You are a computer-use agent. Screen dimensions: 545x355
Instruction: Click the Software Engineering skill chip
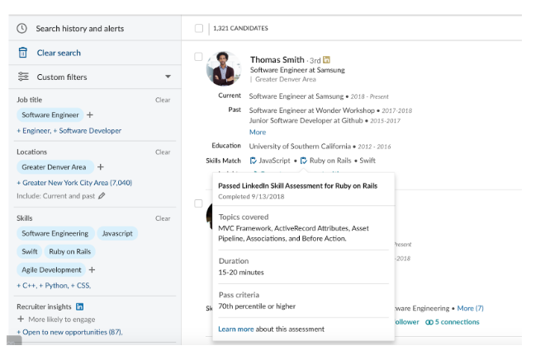pyautogui.click(x=55, y=233)
